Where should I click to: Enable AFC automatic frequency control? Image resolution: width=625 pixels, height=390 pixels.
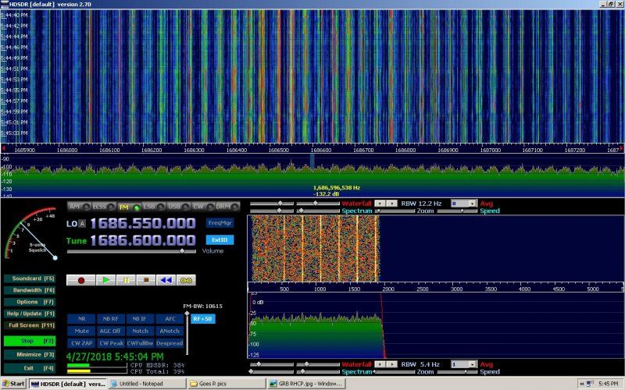pos(170,319)
